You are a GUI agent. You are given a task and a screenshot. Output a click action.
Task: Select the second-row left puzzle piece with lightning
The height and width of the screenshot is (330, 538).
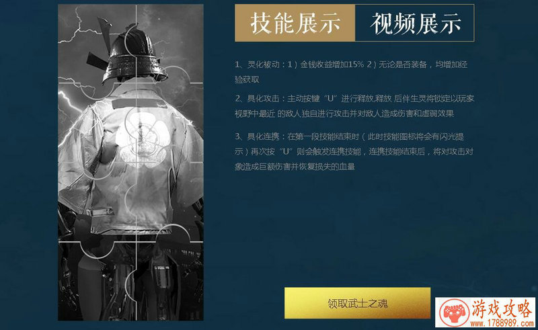coord(98,123)
